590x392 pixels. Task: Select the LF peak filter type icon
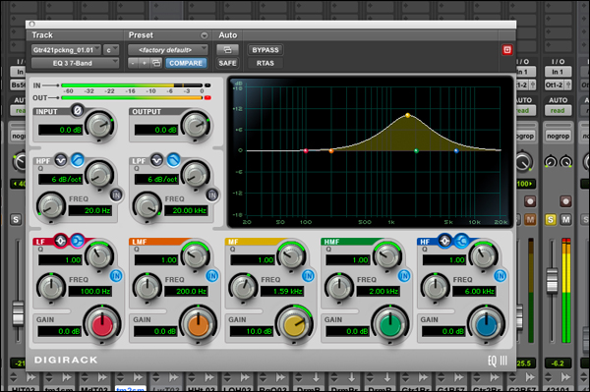click(61, 241)
